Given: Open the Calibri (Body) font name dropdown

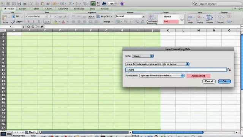Looking at the screenshot, I should point(46,16).
